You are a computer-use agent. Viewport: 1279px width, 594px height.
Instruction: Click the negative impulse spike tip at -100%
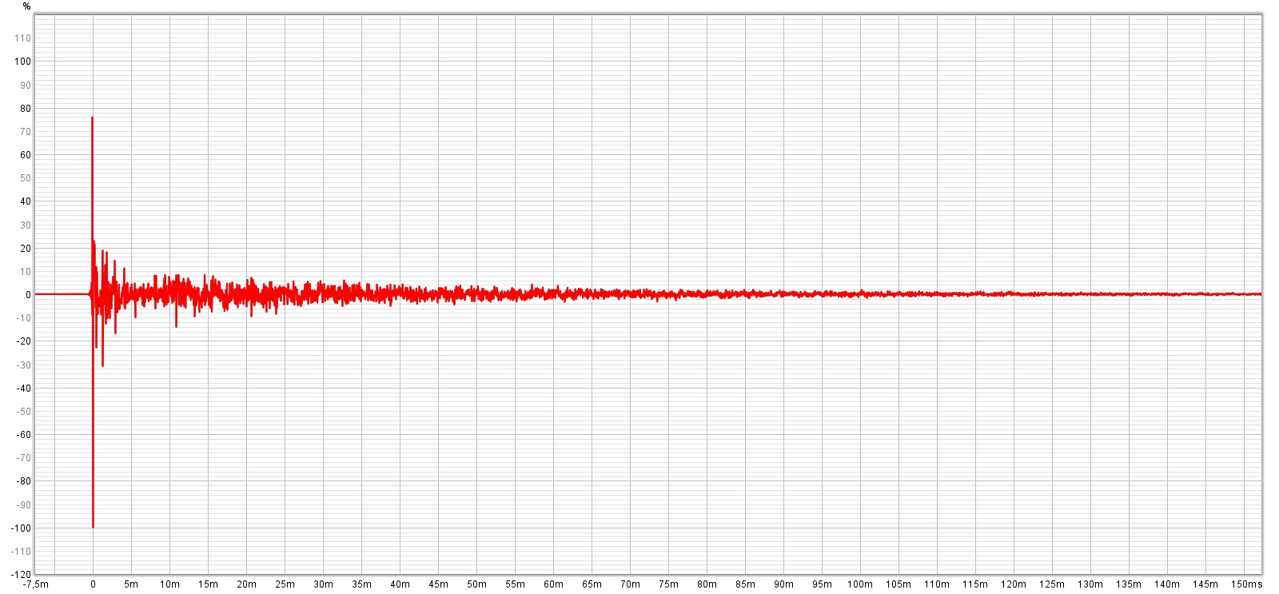[x=93, y=526]
